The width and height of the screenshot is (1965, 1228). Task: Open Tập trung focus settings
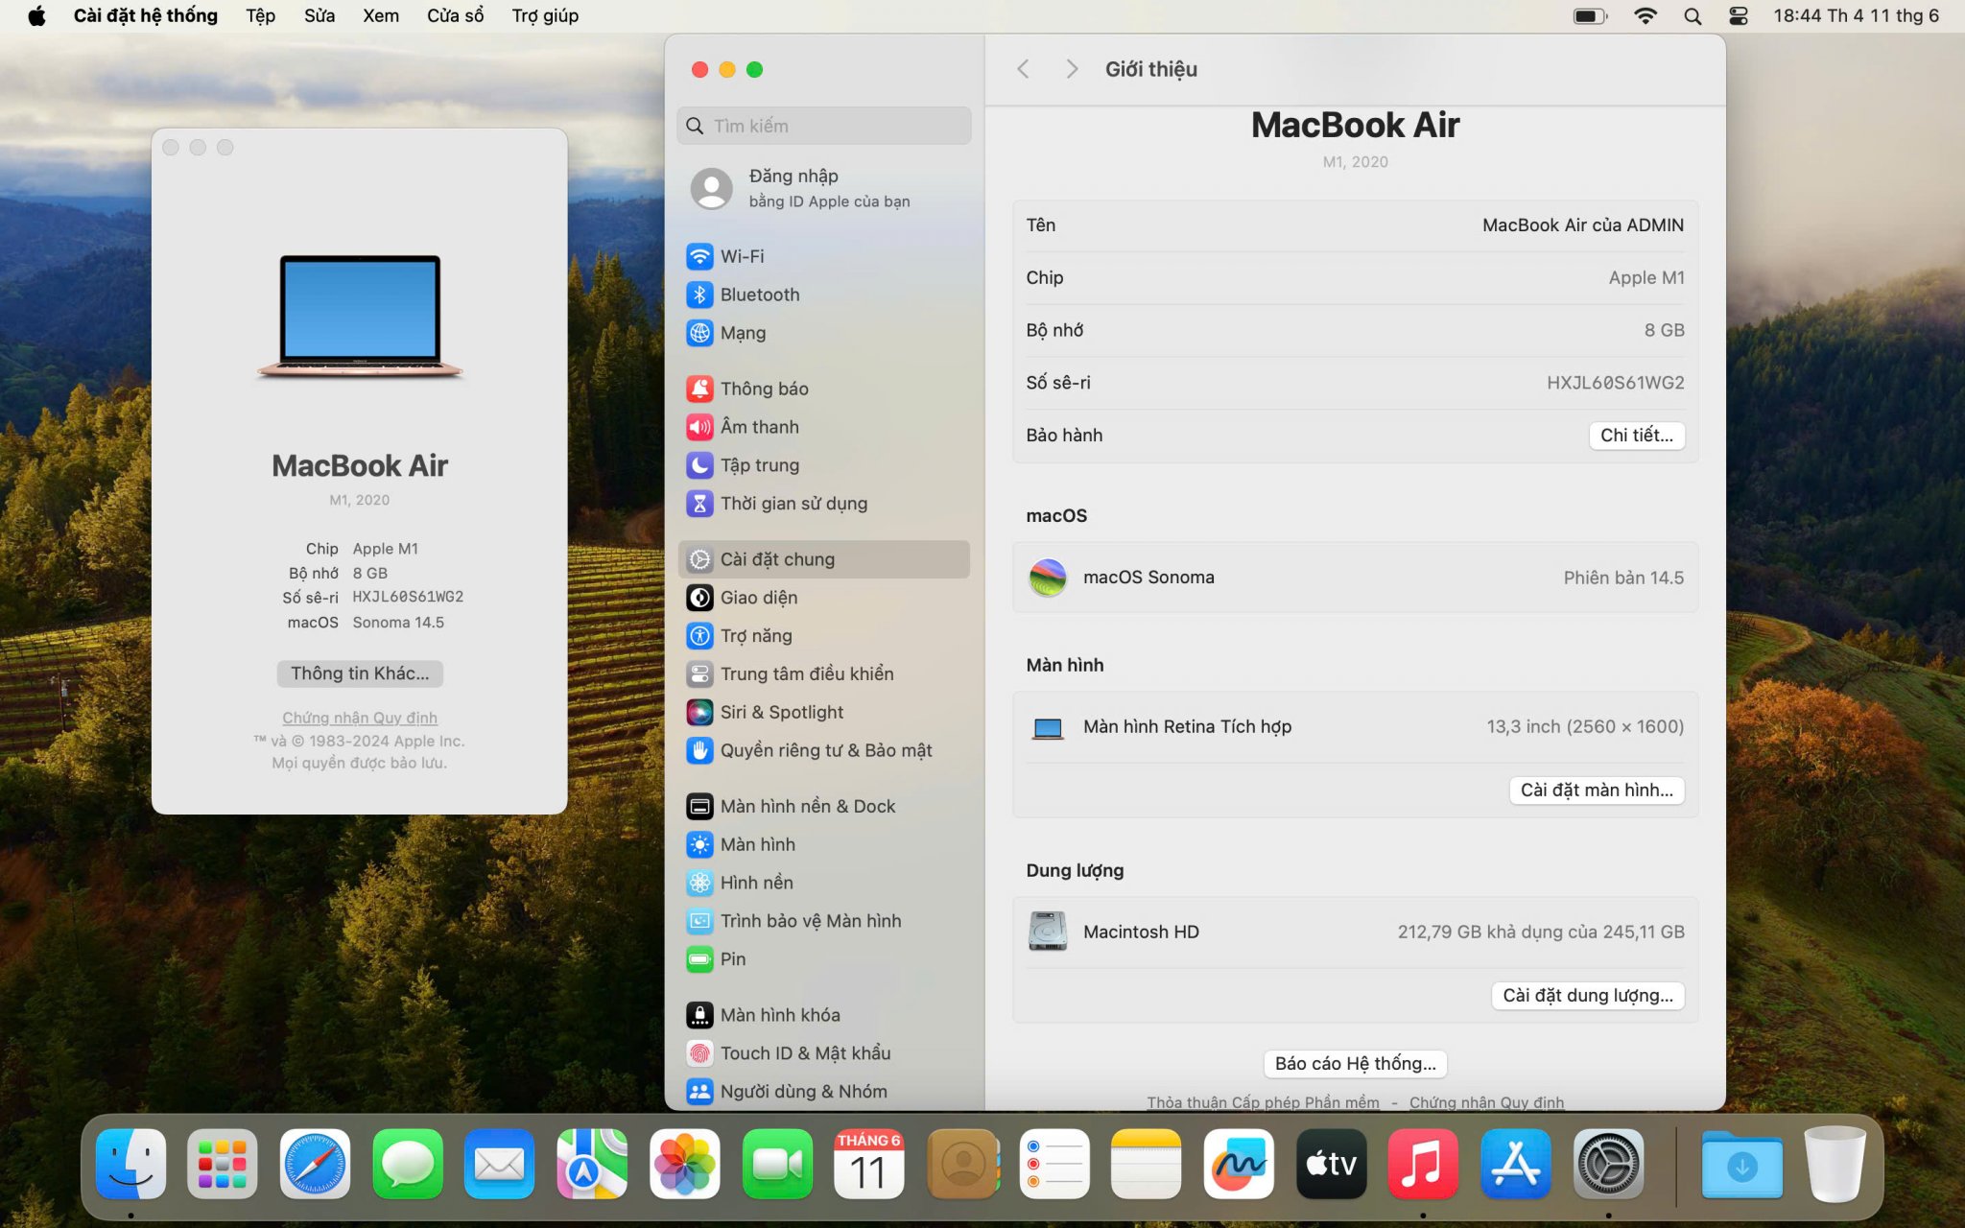coord(759,465)
